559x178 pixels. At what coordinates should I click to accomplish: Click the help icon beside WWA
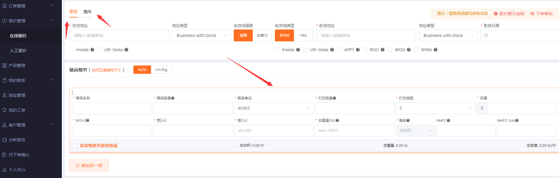(435, 50)
